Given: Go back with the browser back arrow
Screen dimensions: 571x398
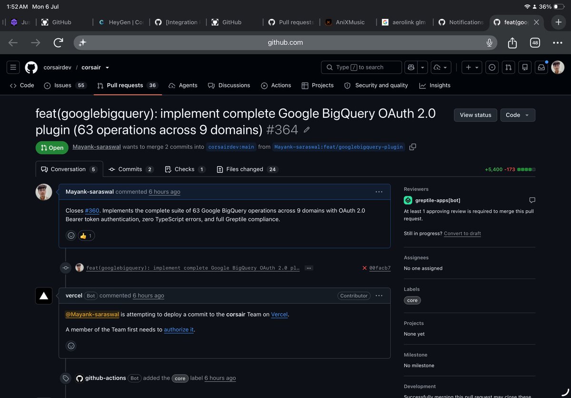Looking at the screenshot, I should pyautogui.click(x=13, y=43).
